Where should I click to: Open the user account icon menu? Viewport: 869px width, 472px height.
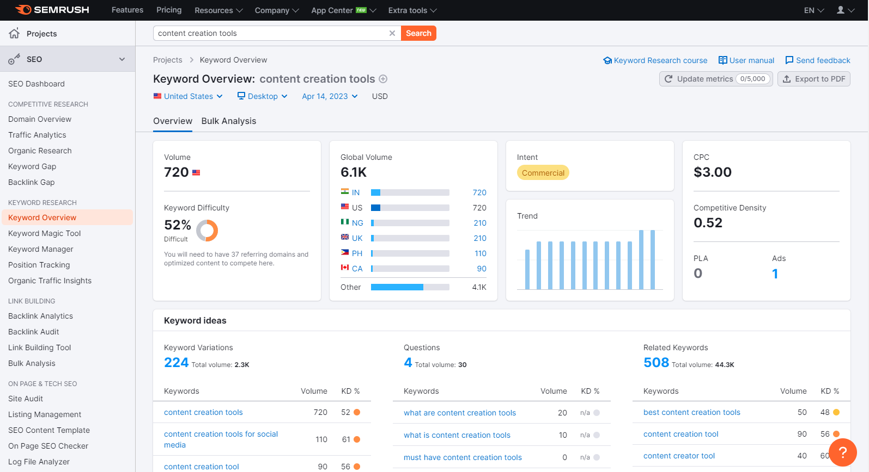point(846,10)
